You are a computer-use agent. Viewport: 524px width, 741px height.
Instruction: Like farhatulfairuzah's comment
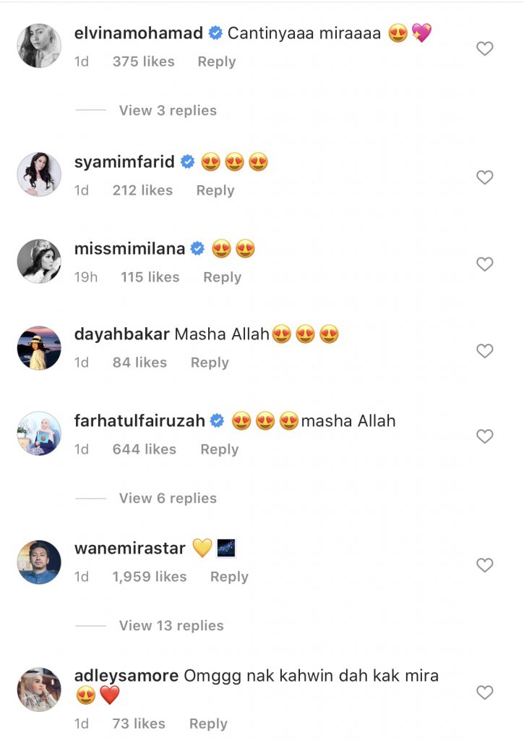click(x=484, y=436)
